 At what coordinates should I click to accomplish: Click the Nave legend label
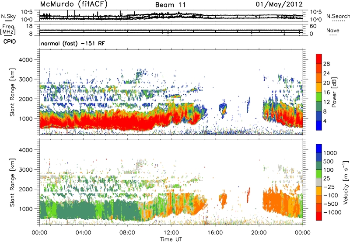coord(333,30)
